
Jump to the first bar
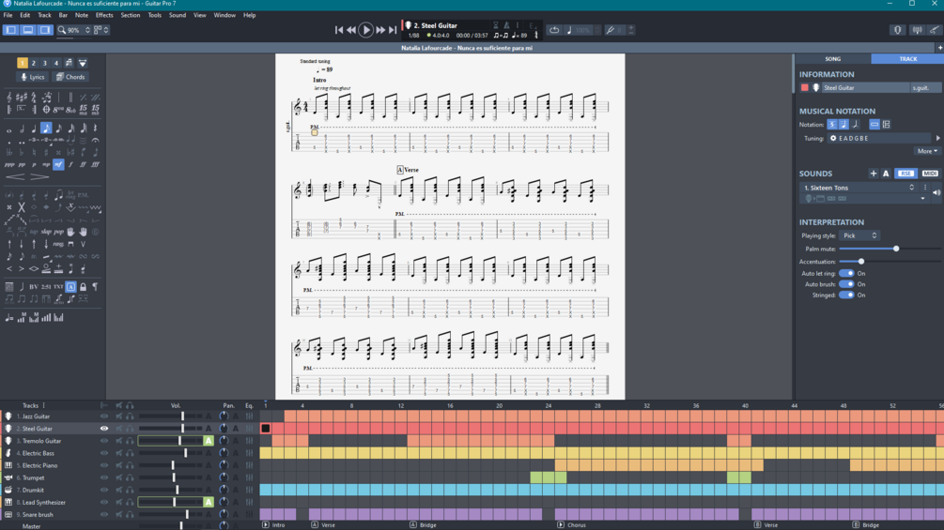339,29
